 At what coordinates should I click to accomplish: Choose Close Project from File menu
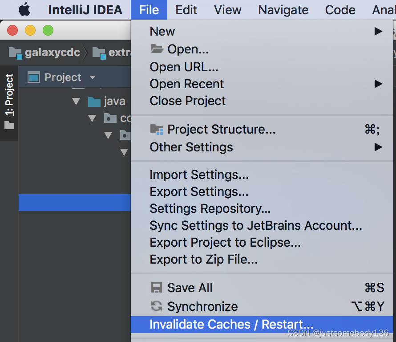click(187, 101)
